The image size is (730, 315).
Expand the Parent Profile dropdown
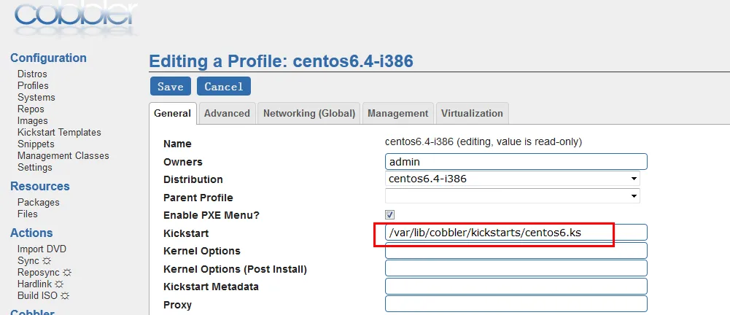pos(512,195)
